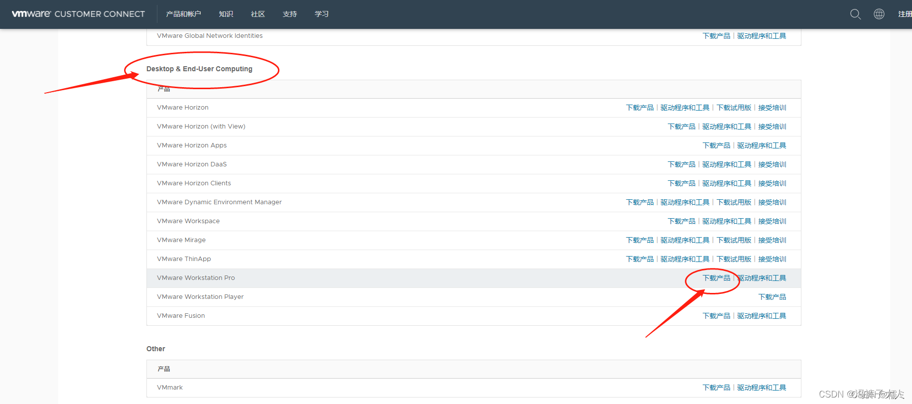Click the VMware Workstation Player product name
Viewport: 912px width, 404px height.
pos(200,297)
